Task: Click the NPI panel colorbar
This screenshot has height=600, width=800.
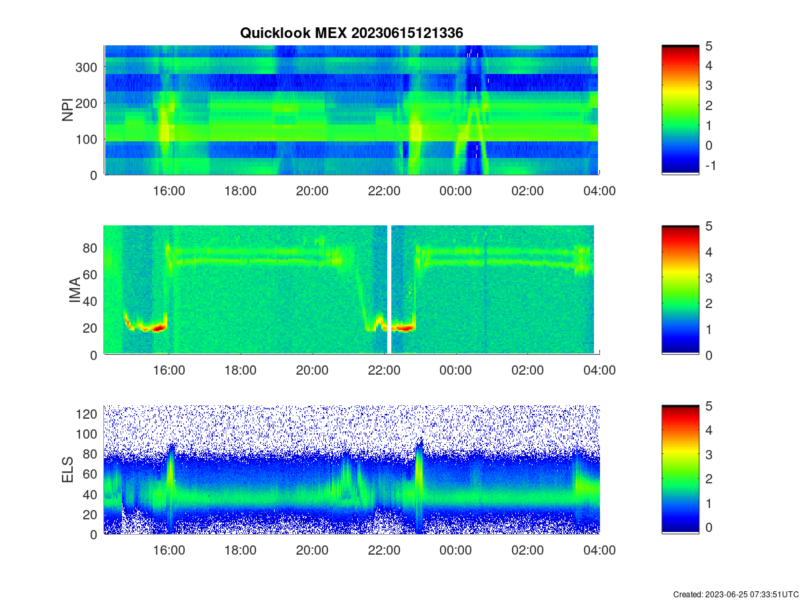Action: pyautogui.click(x=680, y=110)
